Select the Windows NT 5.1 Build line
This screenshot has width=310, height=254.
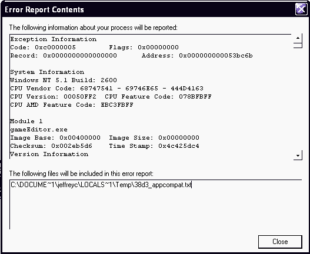(64, 80)
